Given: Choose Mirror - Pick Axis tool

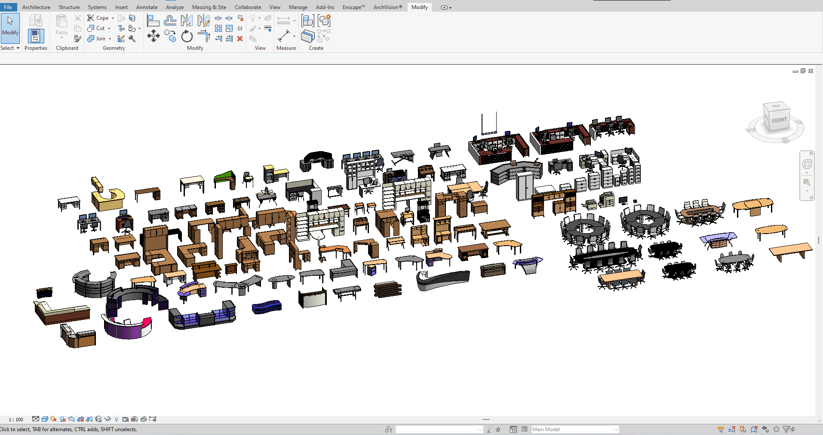Looking at the screenshot, I should 187,21.
